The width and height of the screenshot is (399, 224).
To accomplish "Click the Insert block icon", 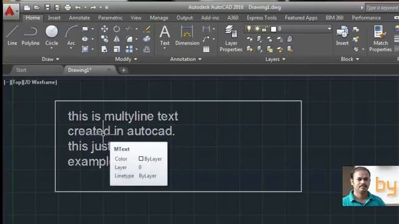I will [x=342, y=35].
